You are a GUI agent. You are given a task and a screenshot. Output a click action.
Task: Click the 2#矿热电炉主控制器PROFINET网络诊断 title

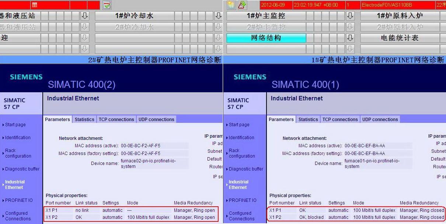155,60
